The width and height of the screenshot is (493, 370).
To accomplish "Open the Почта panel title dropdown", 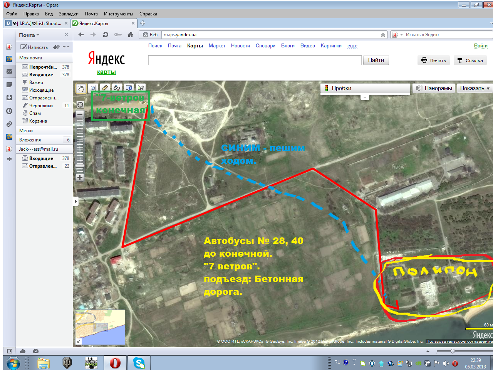I will point(29,35).
